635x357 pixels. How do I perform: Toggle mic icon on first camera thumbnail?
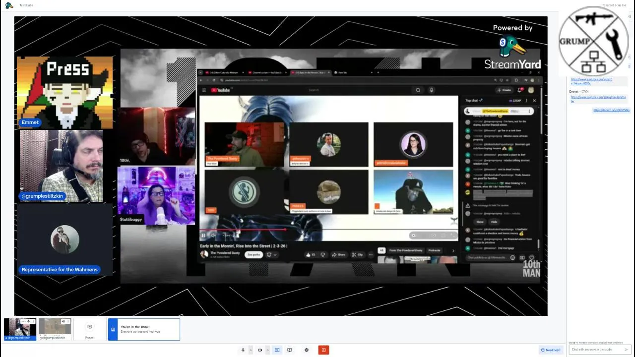click(x=28, y=321)
